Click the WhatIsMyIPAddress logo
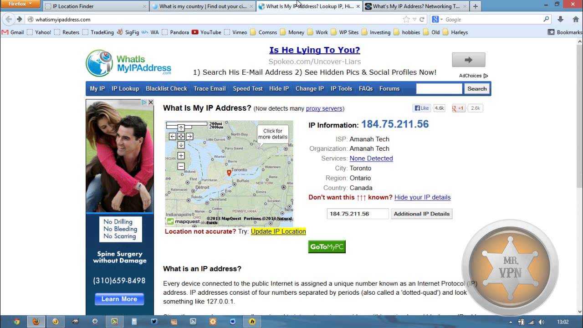 click(x=129, y=63)
